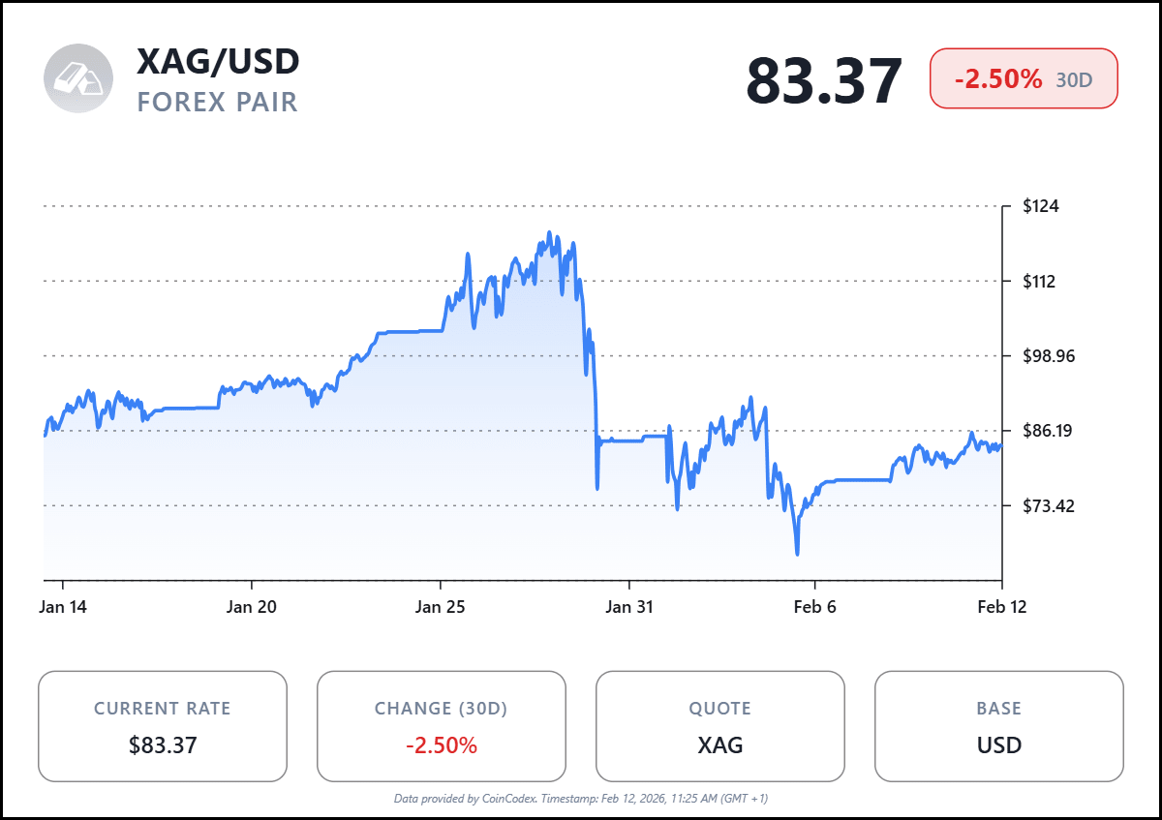
Task: Click the silver bars XAG icon
Action: click(x=78, y=78)
